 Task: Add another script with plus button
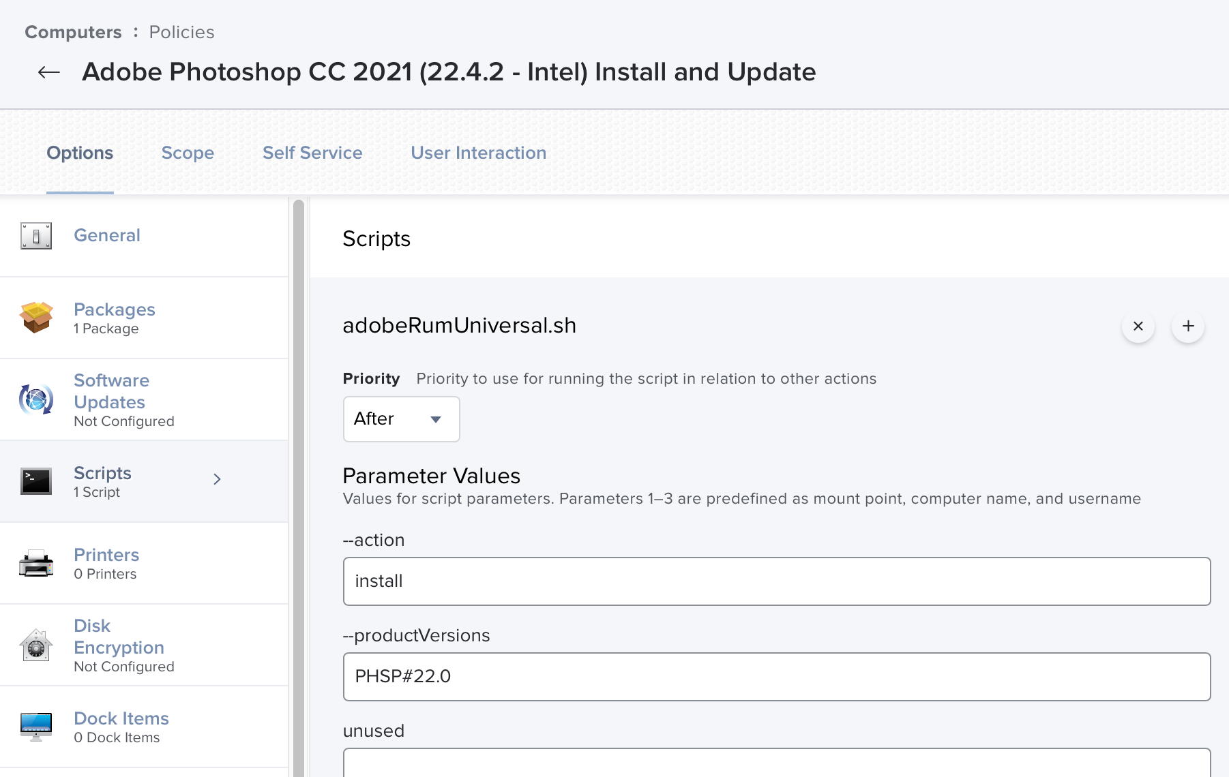(1188, 326)
